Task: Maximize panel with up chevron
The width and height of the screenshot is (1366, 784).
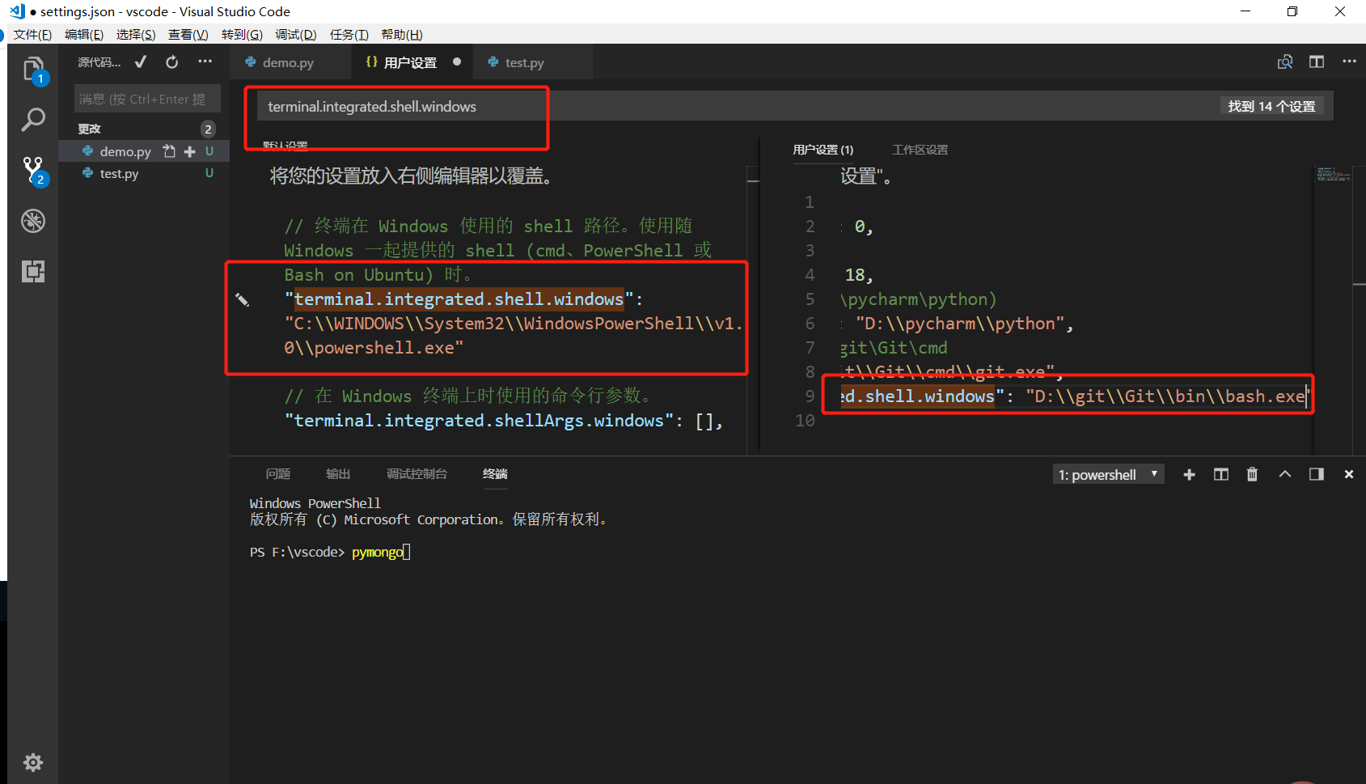Action: pyautogui.click(x=1285, y=475)
